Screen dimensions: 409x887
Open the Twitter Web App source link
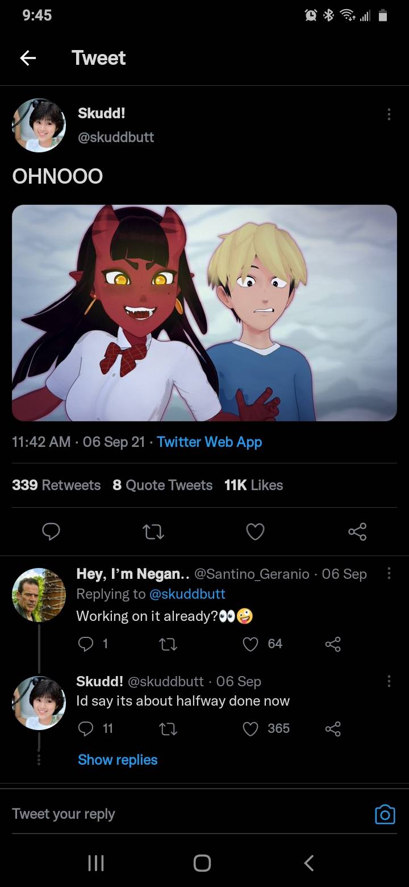point(209,442)
